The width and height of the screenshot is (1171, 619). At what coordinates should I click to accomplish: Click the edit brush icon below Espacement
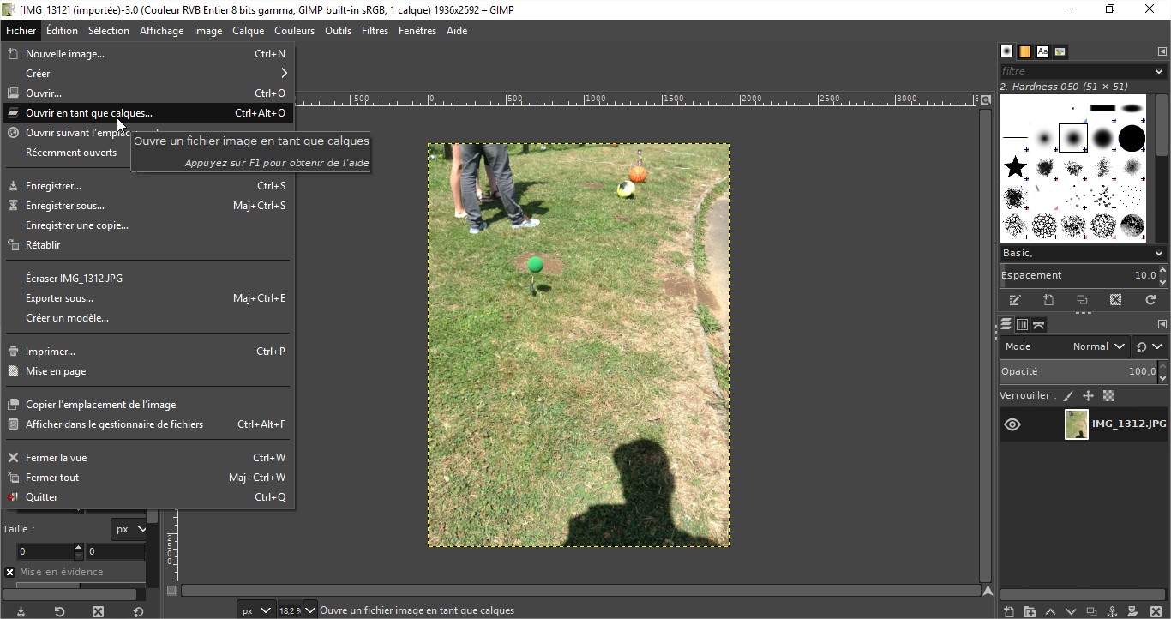pyautogui.click(x=1015, y=300)
